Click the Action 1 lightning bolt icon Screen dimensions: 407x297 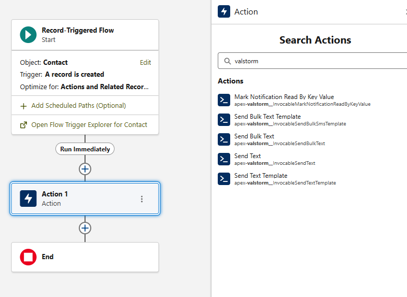click(28, 199)
